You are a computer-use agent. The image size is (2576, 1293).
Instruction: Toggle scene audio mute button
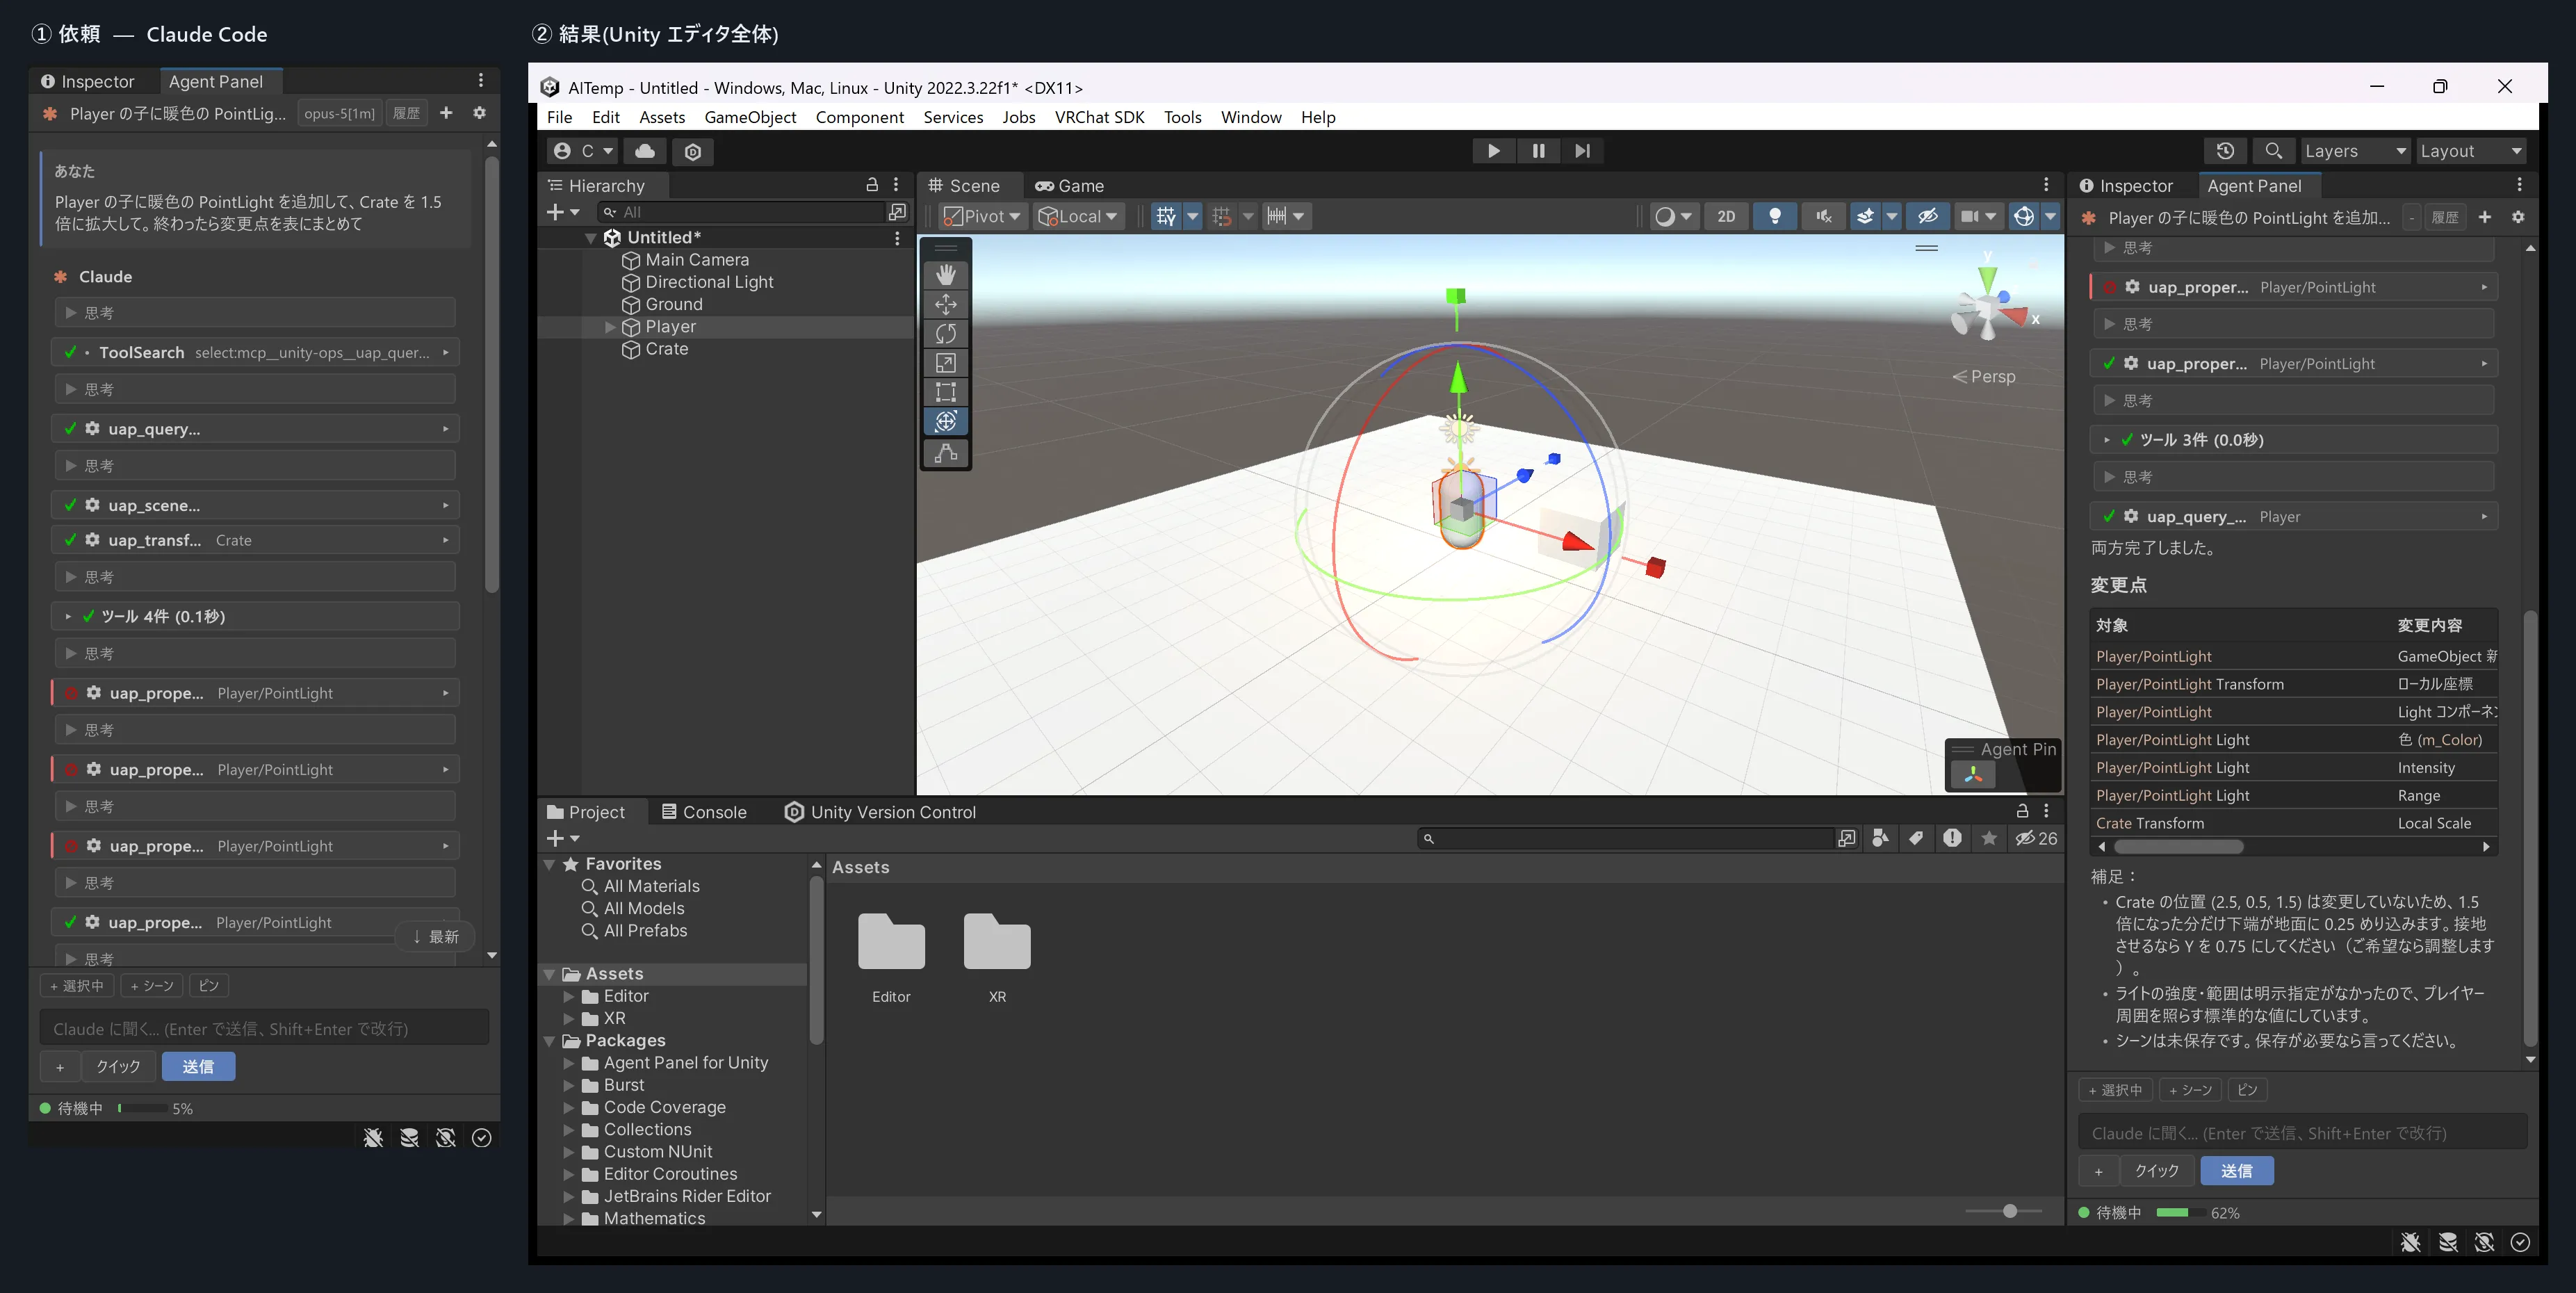pyautogui.click(x=1823, y=216)
